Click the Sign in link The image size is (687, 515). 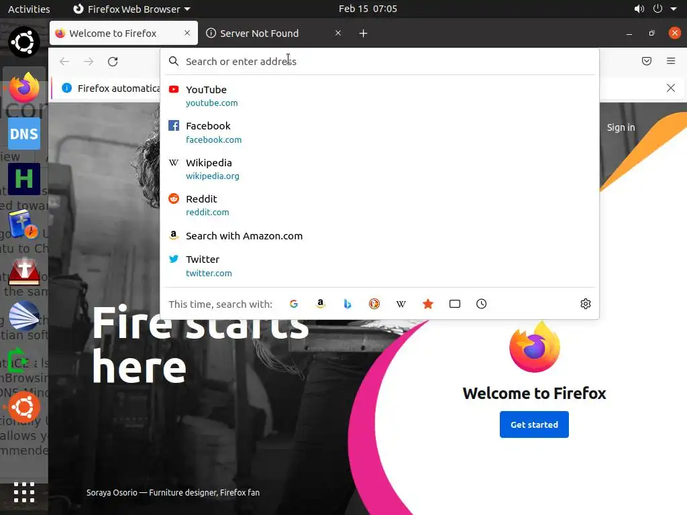click(621, 127)
